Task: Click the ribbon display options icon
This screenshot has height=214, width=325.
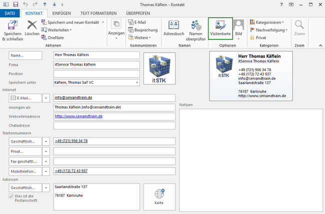Action: [291, 4]
